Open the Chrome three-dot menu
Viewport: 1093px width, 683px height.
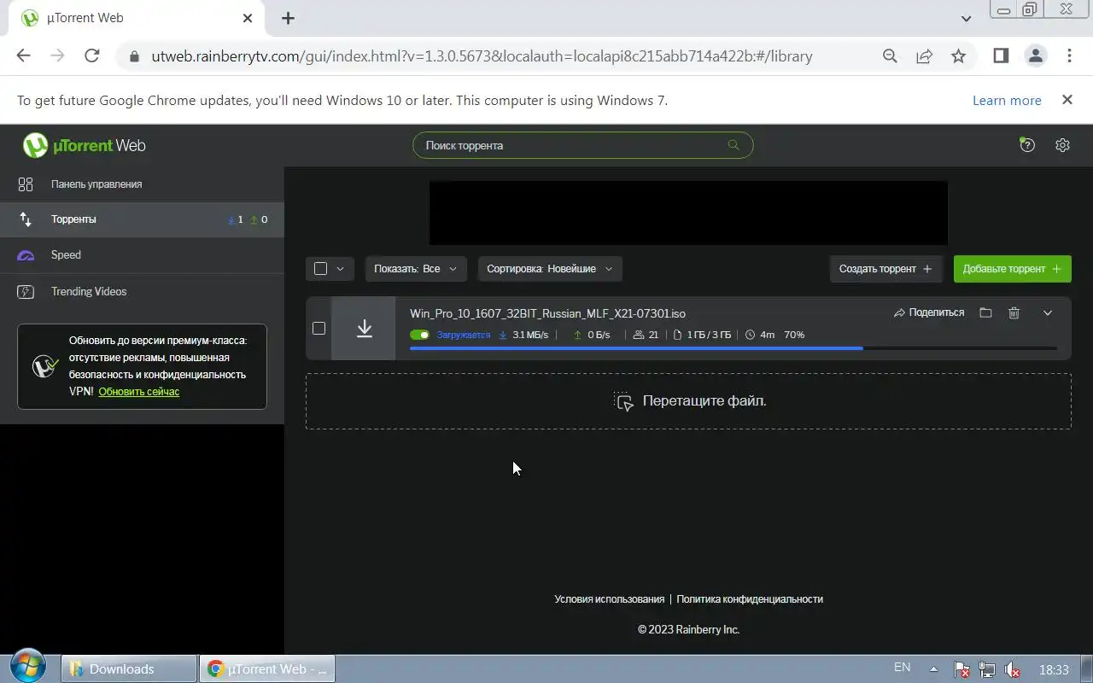1069,56
